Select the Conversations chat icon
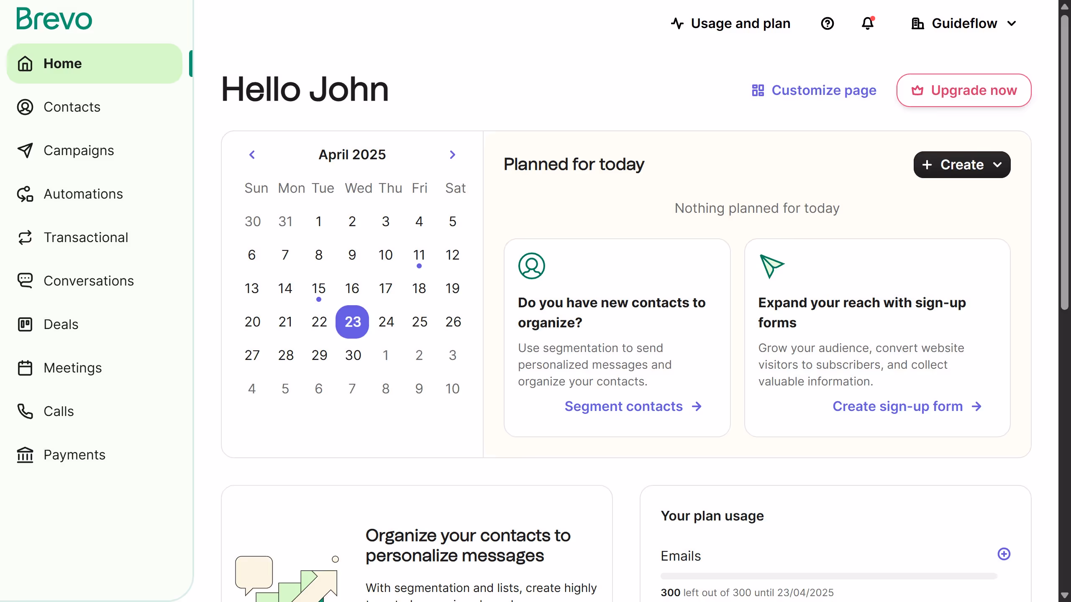The height and width of the screenshot is (602, 1071). coord(25,281)
